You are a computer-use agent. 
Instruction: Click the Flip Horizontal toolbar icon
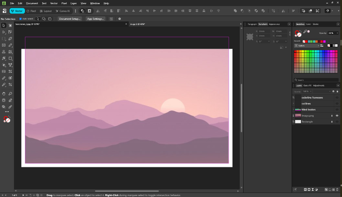point(98,11)
